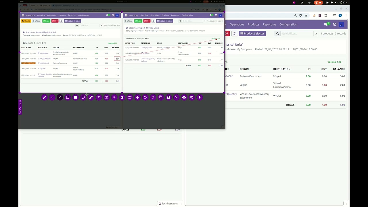
Task: Open Reporting menu in right Chrome window
Action: [x=269, y=24]
